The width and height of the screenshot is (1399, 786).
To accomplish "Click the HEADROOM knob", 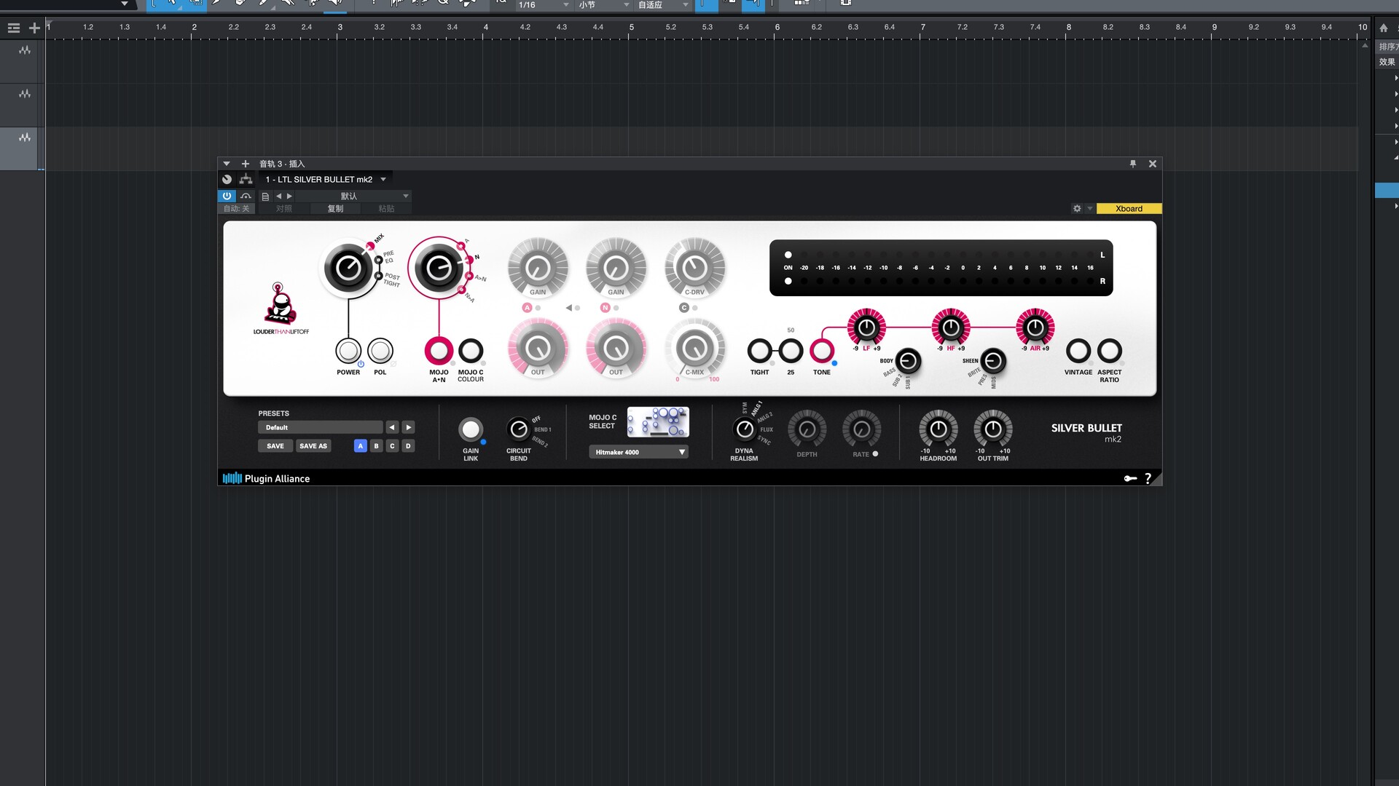I will coord(938,429).
